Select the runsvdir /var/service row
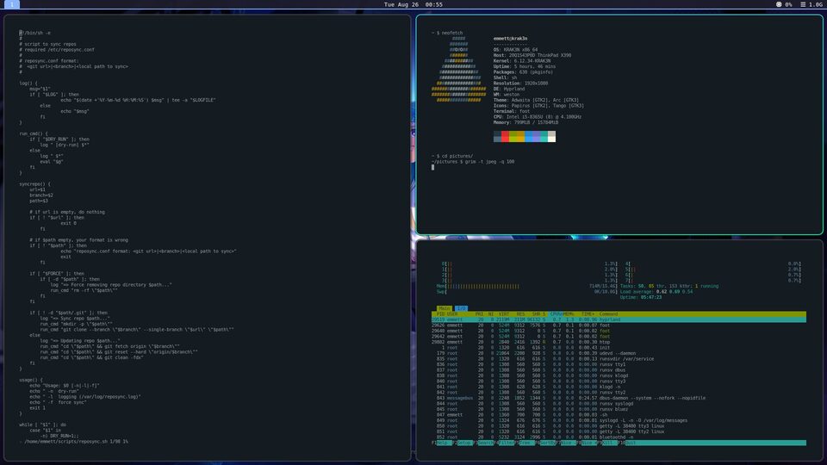 pyautogui.click(x=619, y=359)
